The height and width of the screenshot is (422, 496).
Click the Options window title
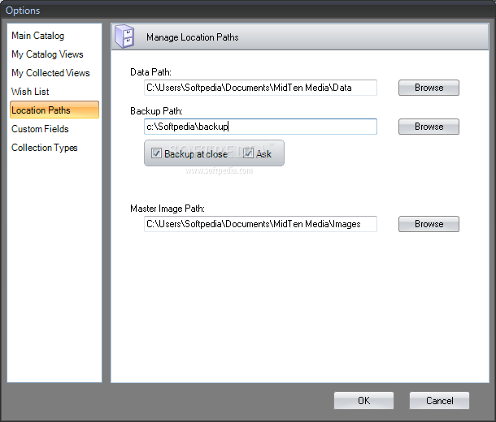[23, 11]
